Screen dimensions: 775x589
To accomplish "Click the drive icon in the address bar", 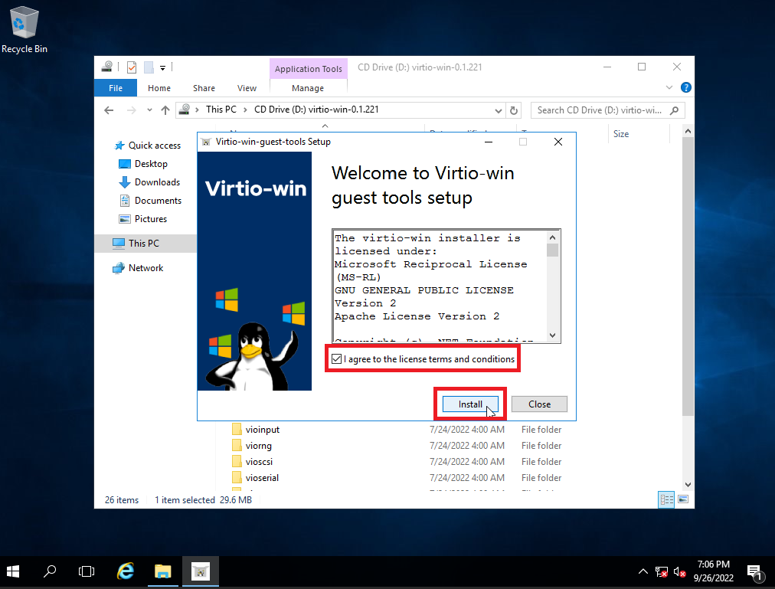I will point(184,110).
